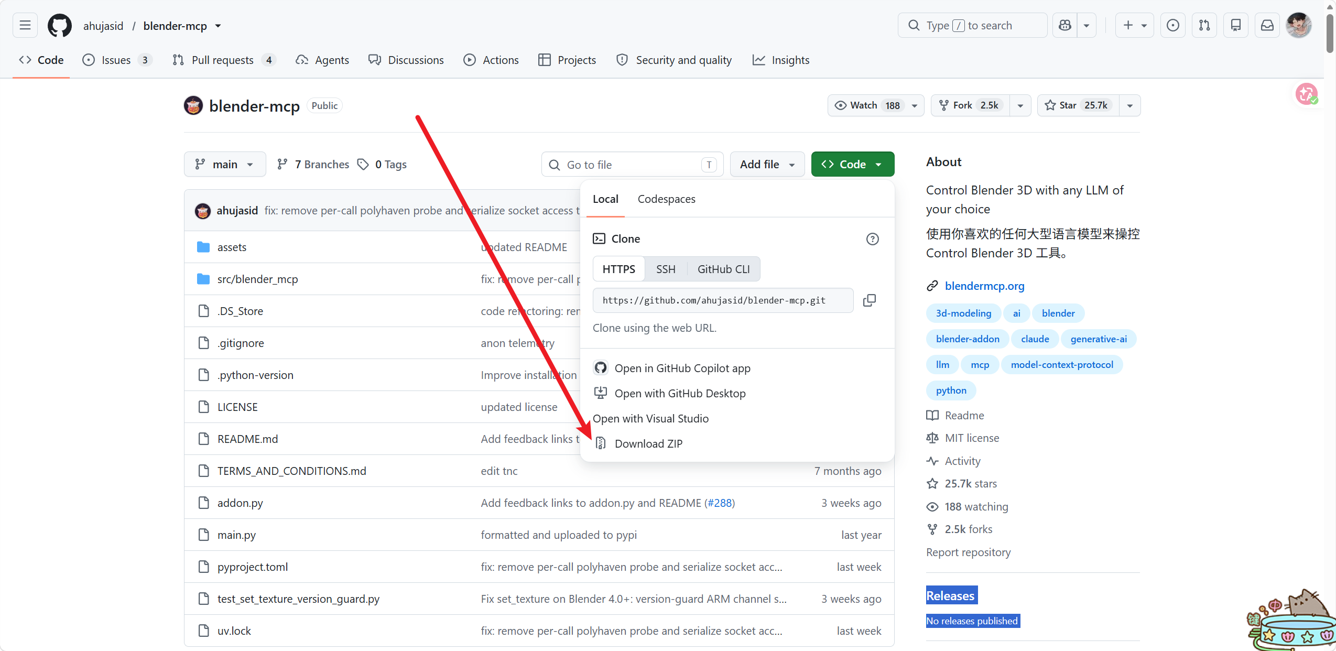Open the Star lists dropdown arrow
Image resolution: width=1336 pixels, height=651 pixels.
pos(1130,105)
